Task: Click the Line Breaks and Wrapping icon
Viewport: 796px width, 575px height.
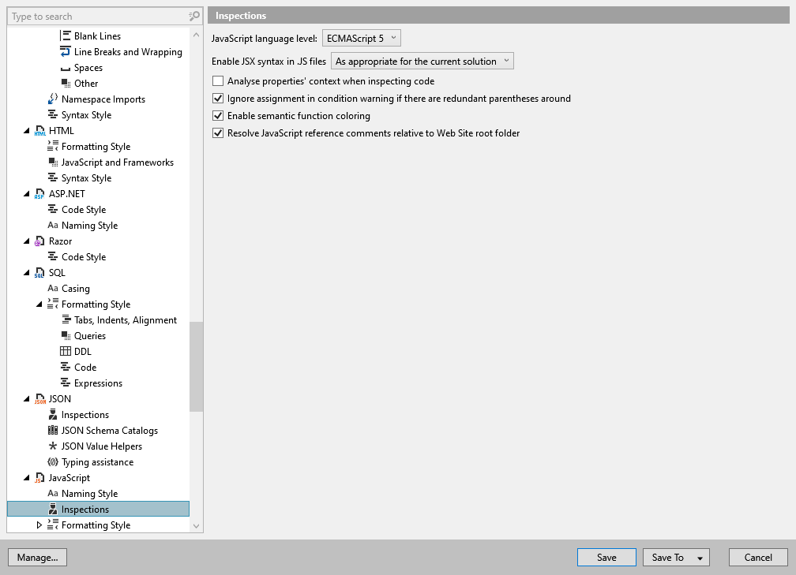Action: [66, 52]
